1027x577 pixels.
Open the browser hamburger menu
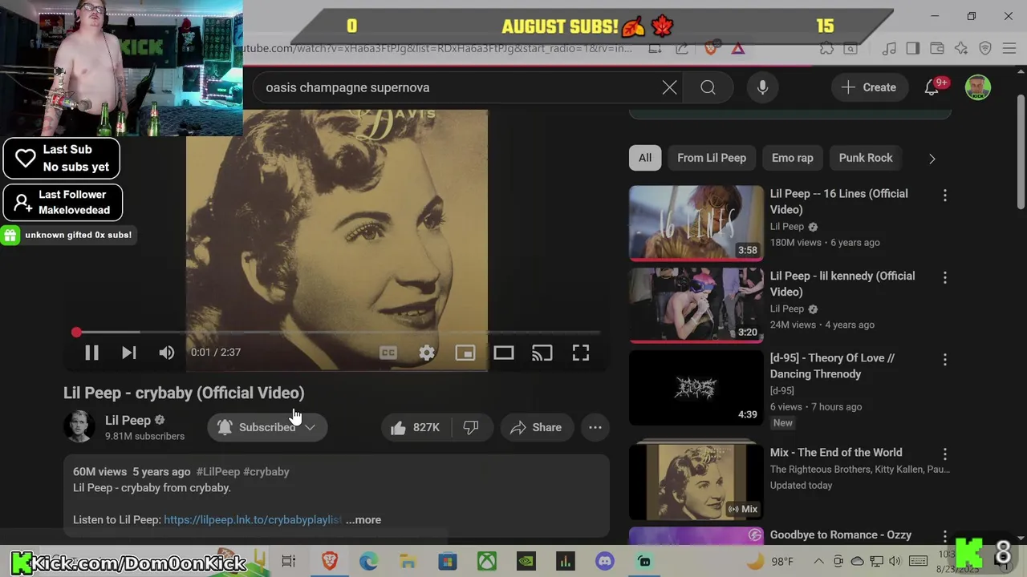point(1009,49)
